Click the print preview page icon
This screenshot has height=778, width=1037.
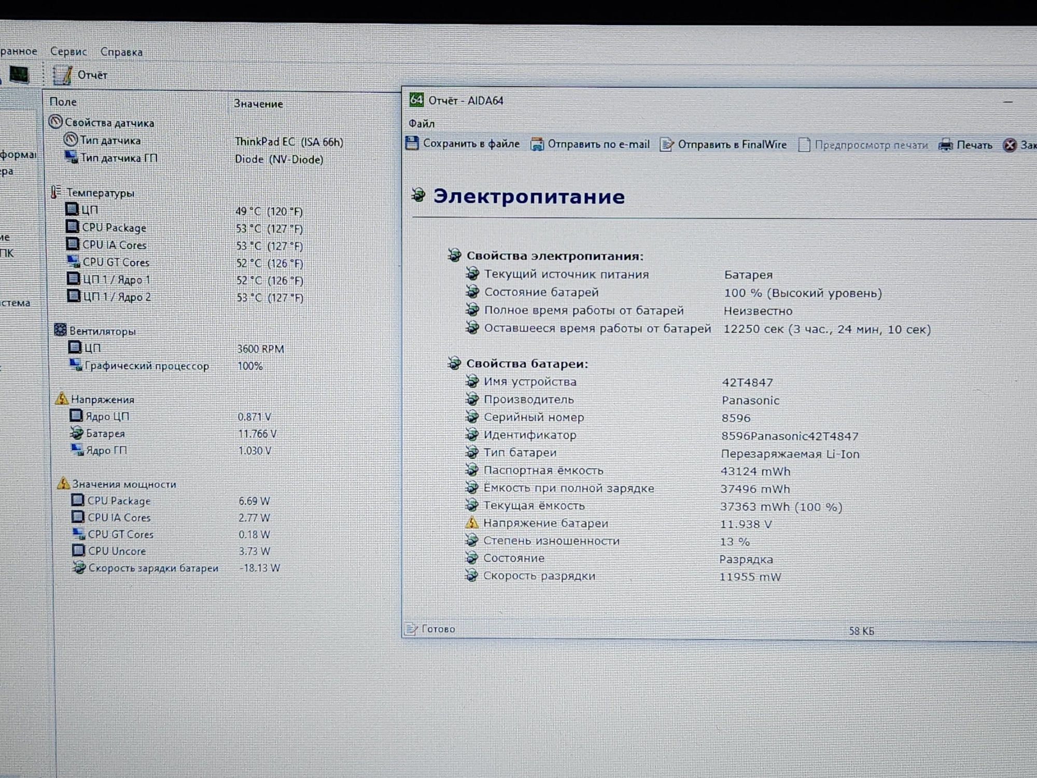coord(804,145)
